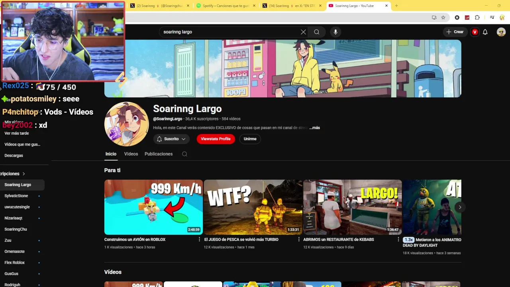
Task: Bookmark this page with the star
Action: pos(443,18)
